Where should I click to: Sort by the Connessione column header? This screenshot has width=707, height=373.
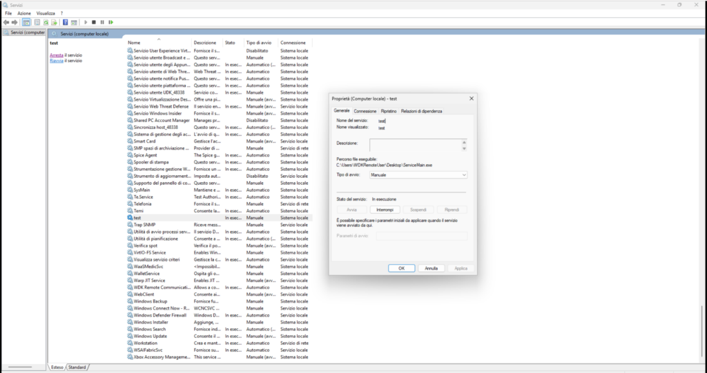coord(295,42)
